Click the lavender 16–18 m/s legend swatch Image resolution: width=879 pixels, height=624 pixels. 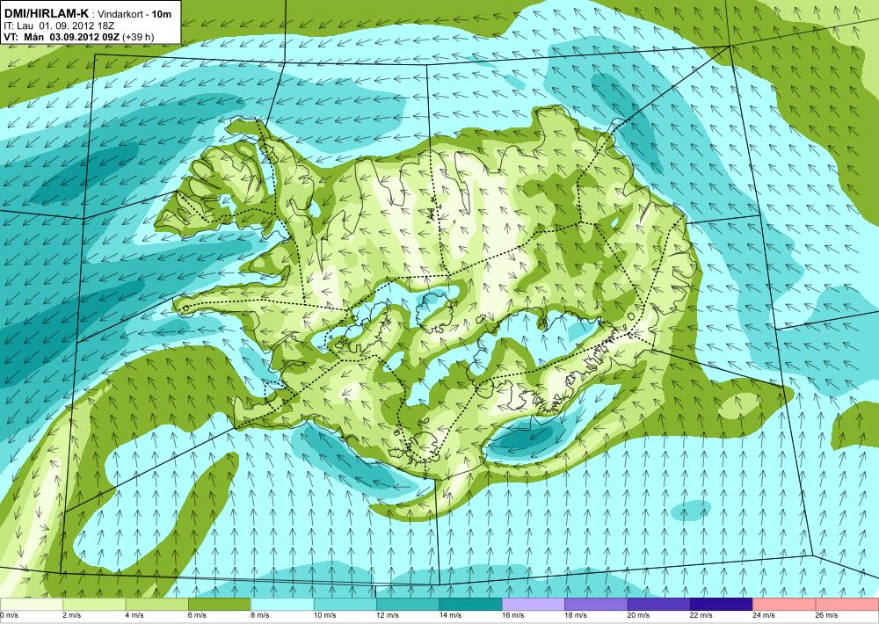pos(534,605)
